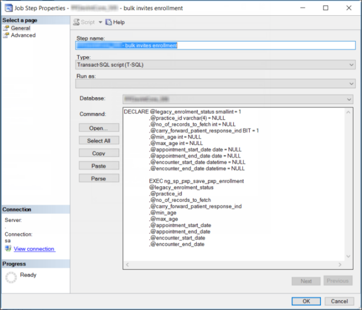Click the Paste button

point(99,166)
